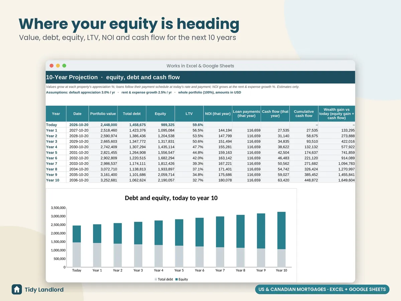Screen dimensions: 401x301
Task: Select the LTV column header
Action: (189, 114)
